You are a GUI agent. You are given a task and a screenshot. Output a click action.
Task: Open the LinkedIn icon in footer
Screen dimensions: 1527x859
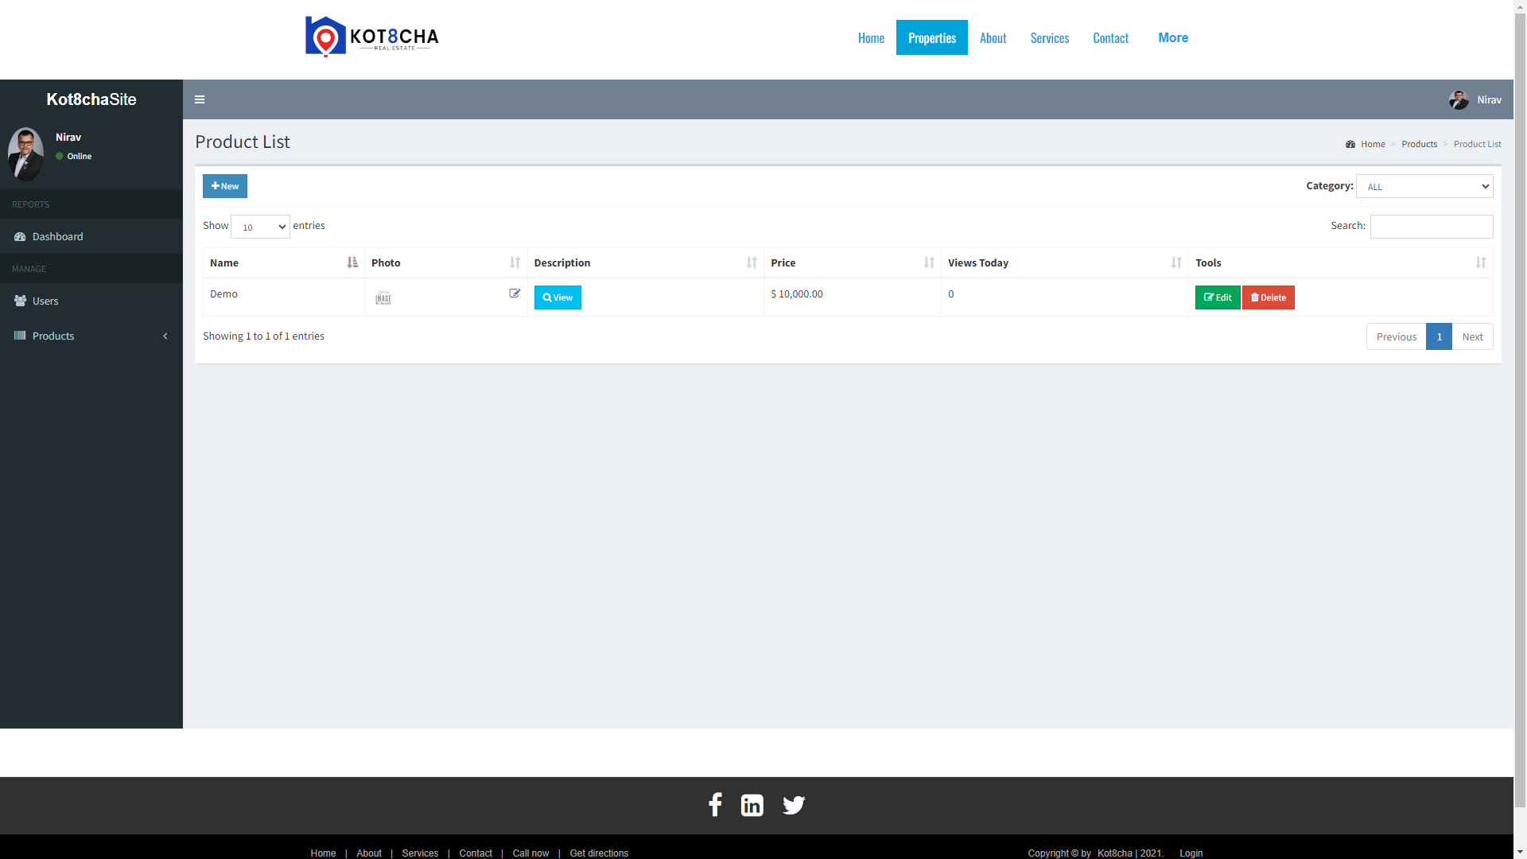point(752,805)
